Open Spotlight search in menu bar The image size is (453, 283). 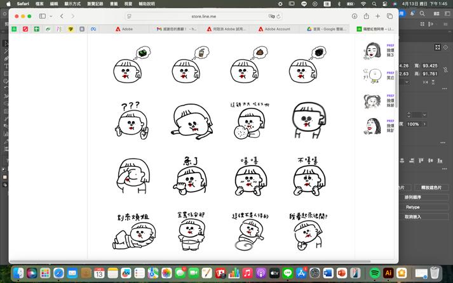pos(374,4)
